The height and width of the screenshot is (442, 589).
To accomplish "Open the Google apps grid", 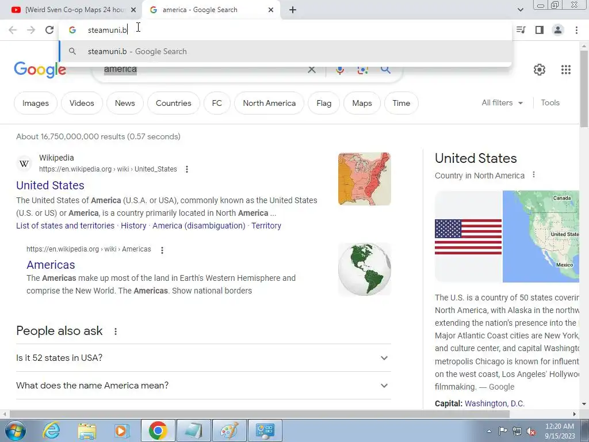I will click(x=566, y=70).
